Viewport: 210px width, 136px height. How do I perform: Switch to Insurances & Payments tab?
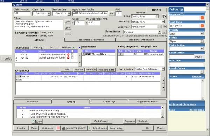(91, 40)
